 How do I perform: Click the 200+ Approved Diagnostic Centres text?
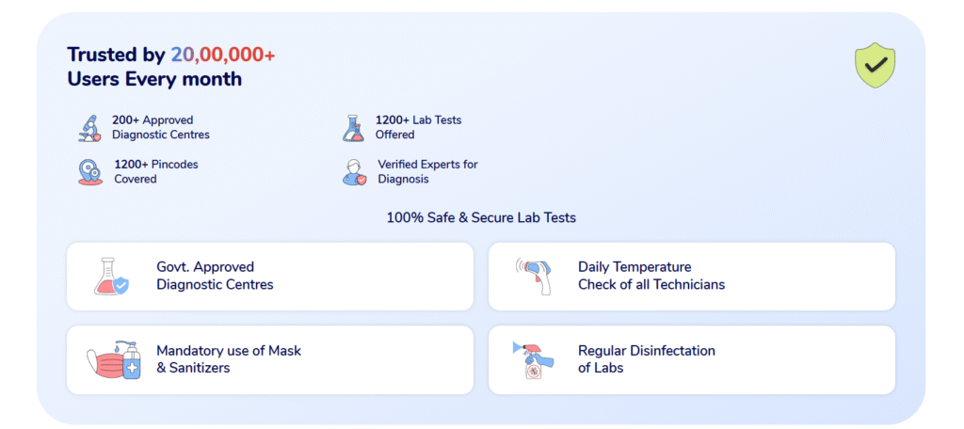160,127
